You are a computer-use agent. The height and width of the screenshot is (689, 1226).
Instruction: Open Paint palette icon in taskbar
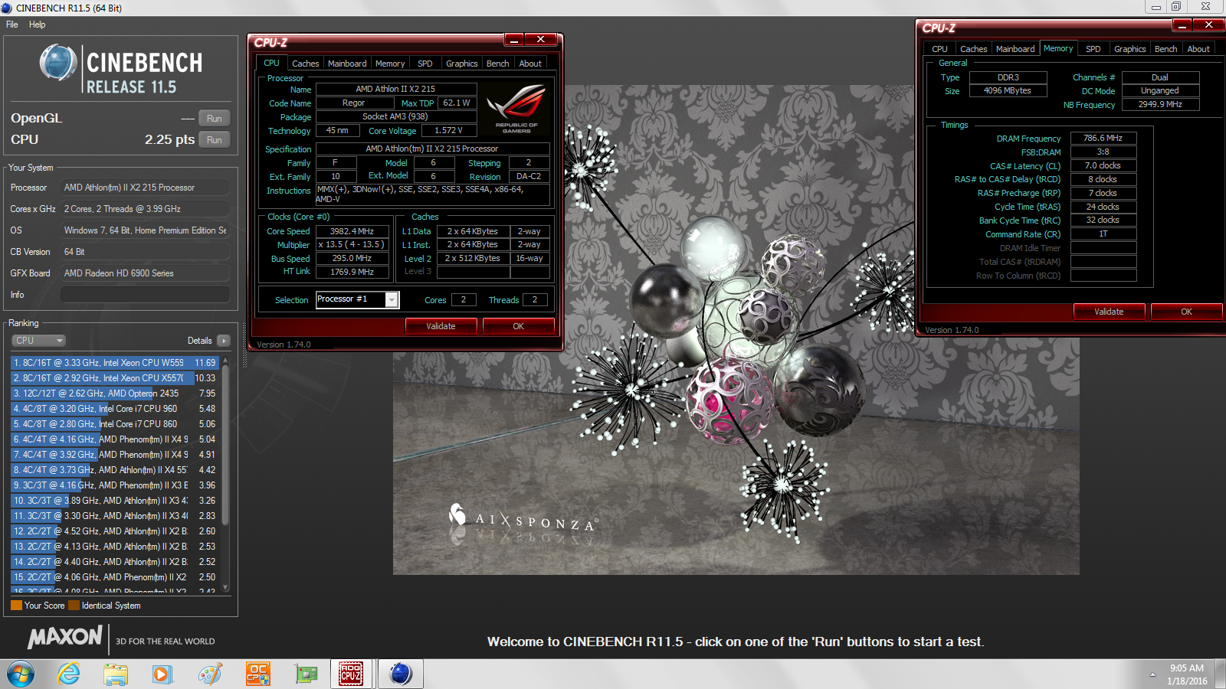click(209, 674)
